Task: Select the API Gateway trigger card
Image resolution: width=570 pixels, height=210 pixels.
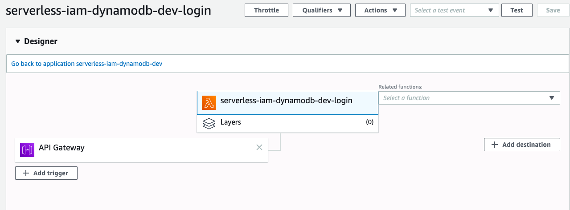Action: pos(141,150)
